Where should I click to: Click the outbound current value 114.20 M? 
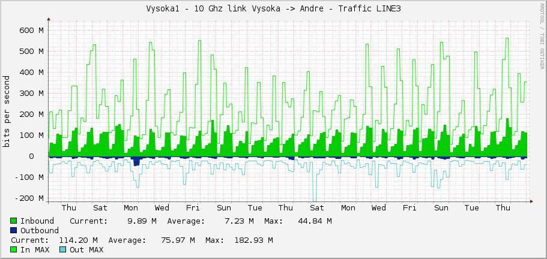(78, 240)
